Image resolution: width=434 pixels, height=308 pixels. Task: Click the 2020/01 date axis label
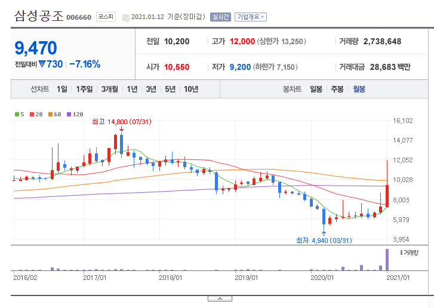(x=322, y=278)
